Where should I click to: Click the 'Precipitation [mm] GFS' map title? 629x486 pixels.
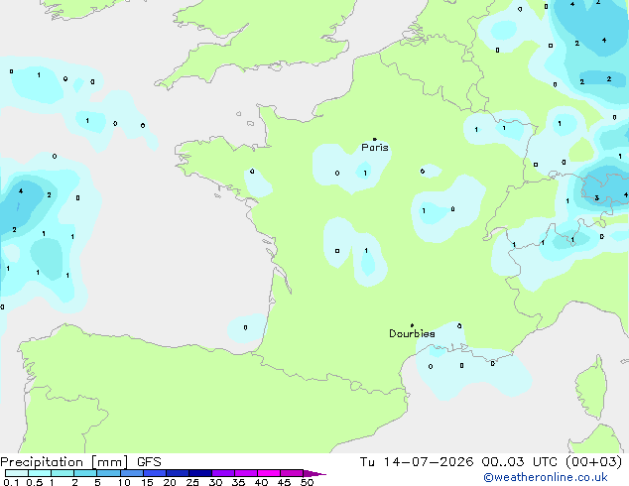pyautogui.click(x=80, y=462)
